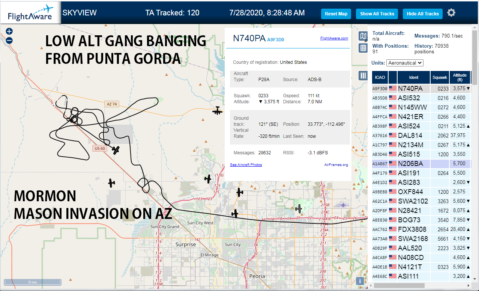Screen dimensions: 479x291
Task: Sort table by Ident column
Action: tap(414, 77)
